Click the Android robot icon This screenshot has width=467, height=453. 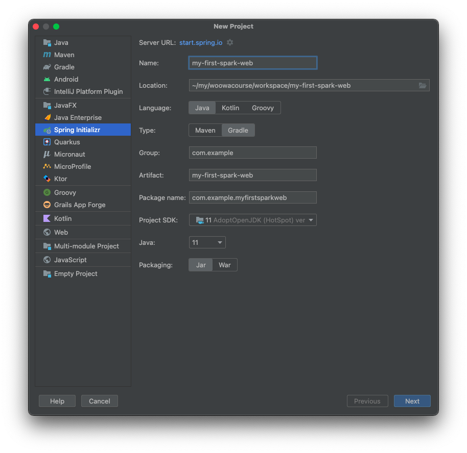(47, 79)
